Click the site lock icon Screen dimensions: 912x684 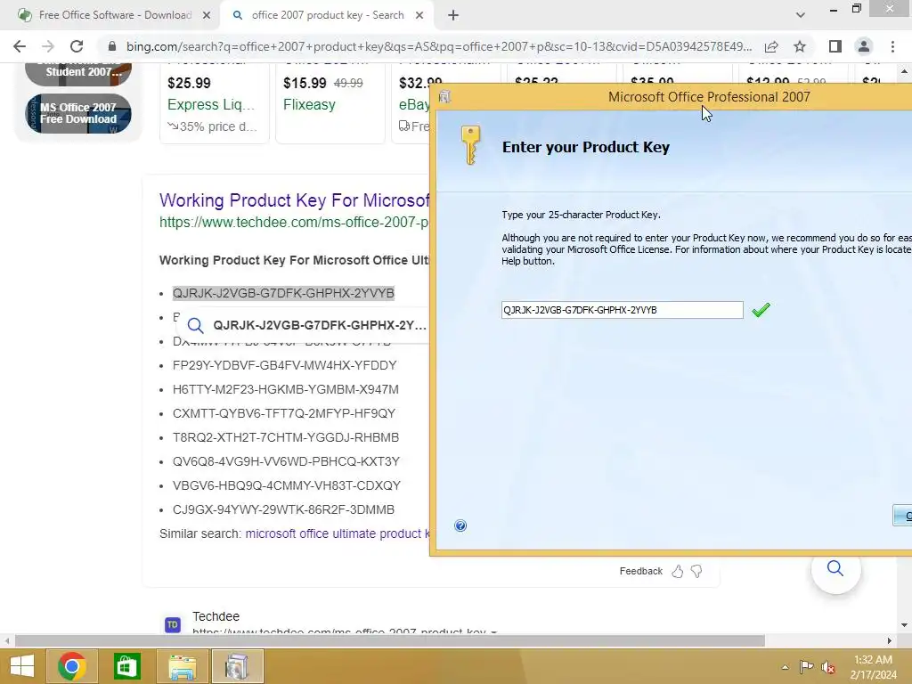pyautogui.click(x=112, y=46)
